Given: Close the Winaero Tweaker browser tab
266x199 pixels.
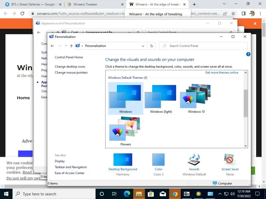Looking at the screenshot, I should coord(122,5).
